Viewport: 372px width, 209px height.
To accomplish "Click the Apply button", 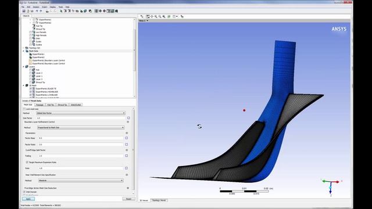I will (28, 199).
